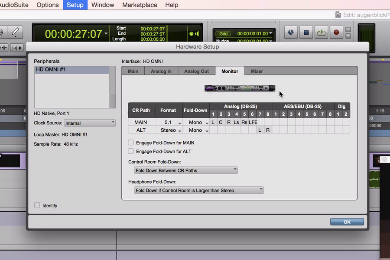Check the Identify checkbox
Viewport: 390px width, 260px height.
(x=37, y=205)
